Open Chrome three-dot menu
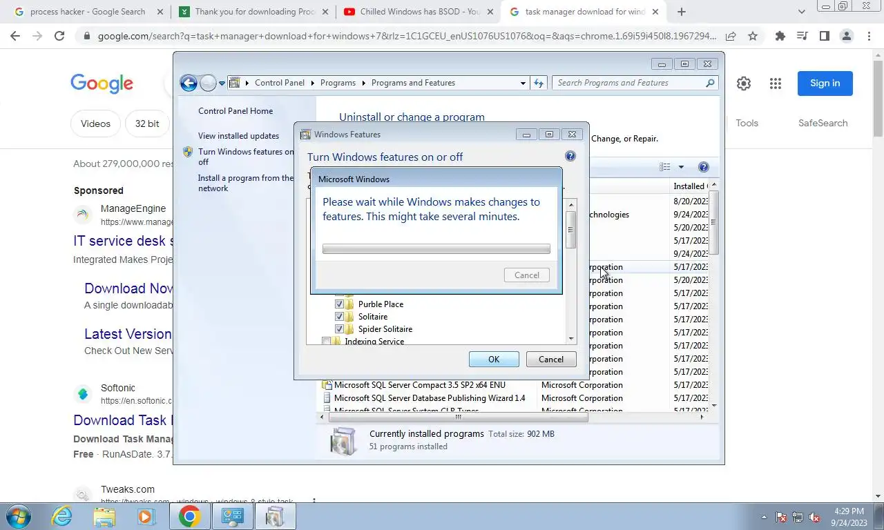The width and height of the screenshot is (884, 530). click(867, 37)
